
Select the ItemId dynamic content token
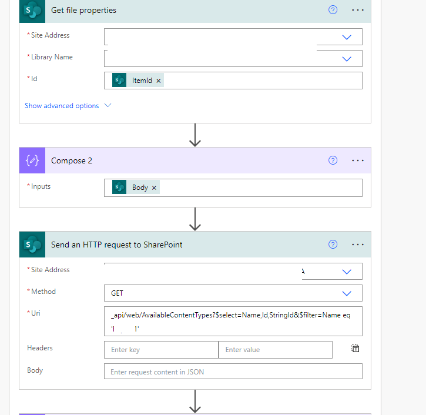click(x=137, y=81)
